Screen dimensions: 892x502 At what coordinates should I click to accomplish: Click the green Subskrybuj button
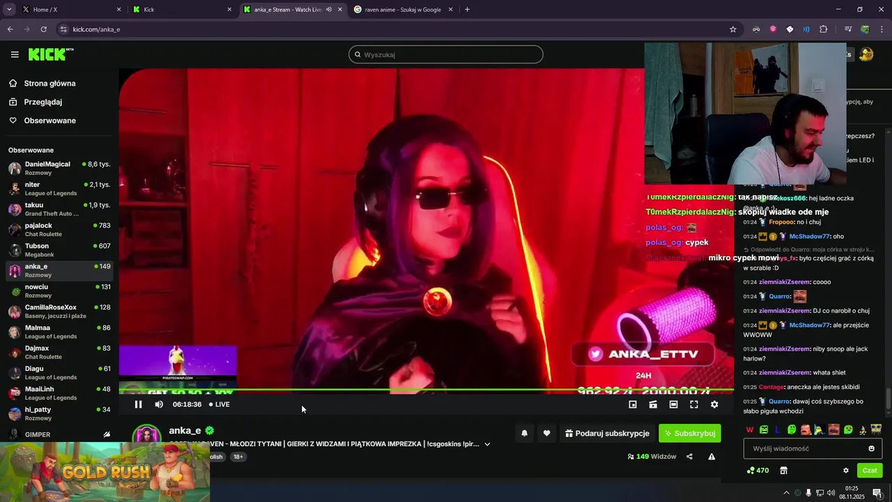[x=690, y=433]
